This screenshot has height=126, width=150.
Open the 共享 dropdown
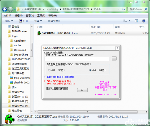click(38, 21)
